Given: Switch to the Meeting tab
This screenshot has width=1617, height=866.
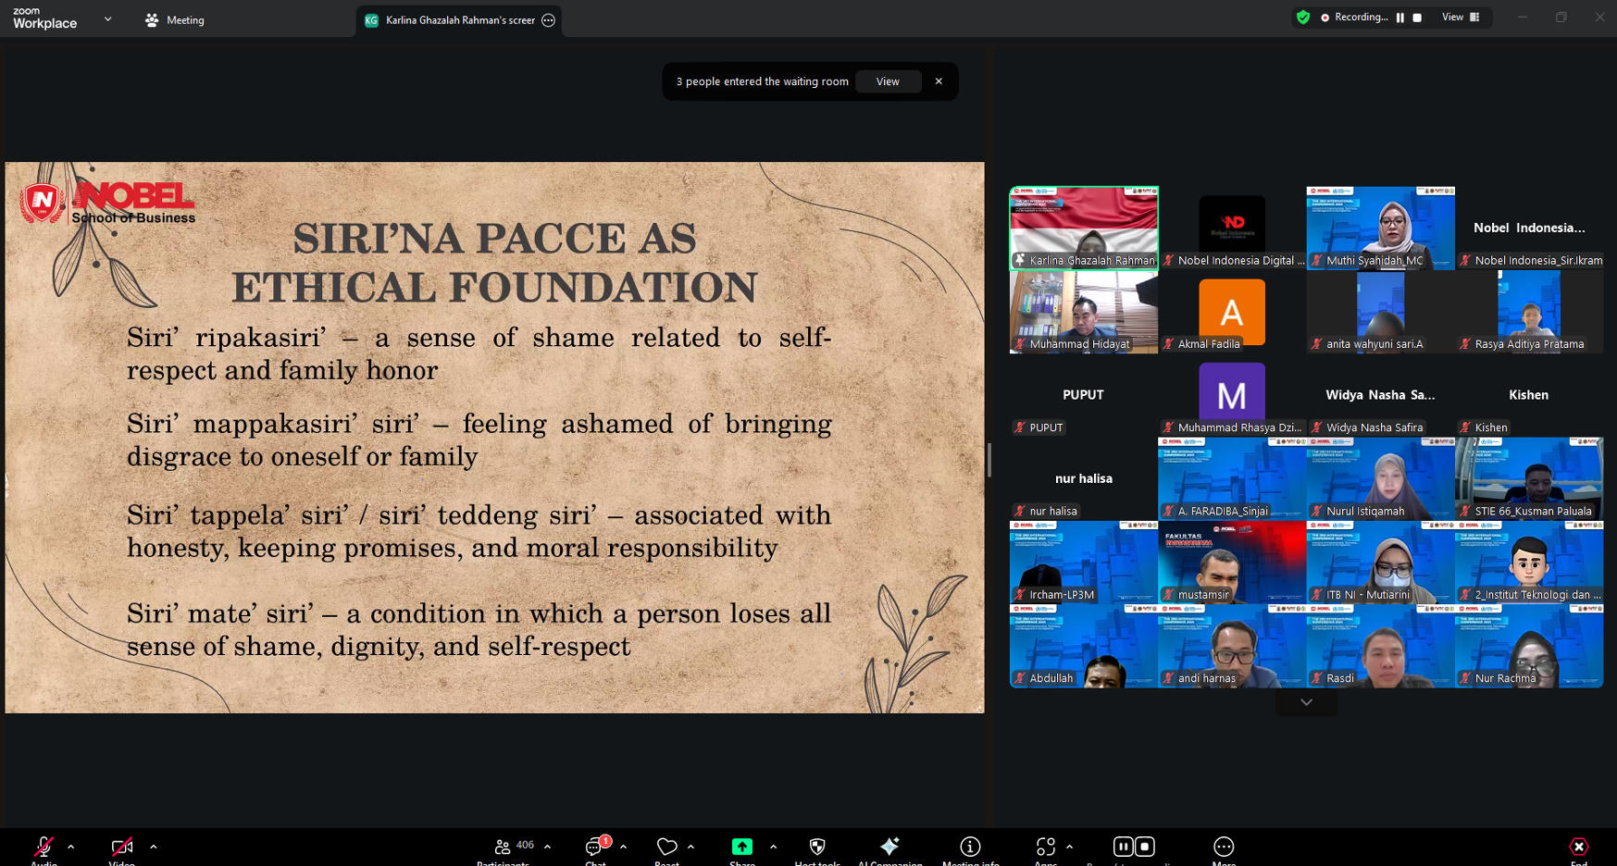Looking at the screenshot, I should point(175,20).
